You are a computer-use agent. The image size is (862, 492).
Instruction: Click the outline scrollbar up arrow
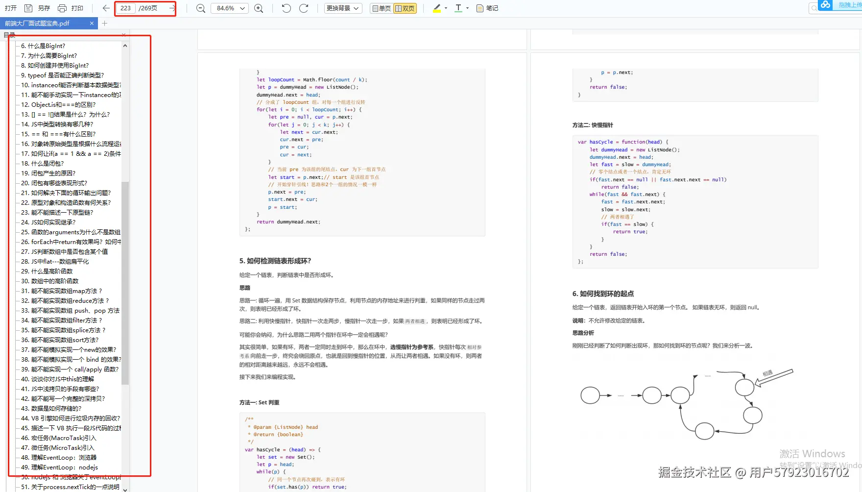click(125, 46)
